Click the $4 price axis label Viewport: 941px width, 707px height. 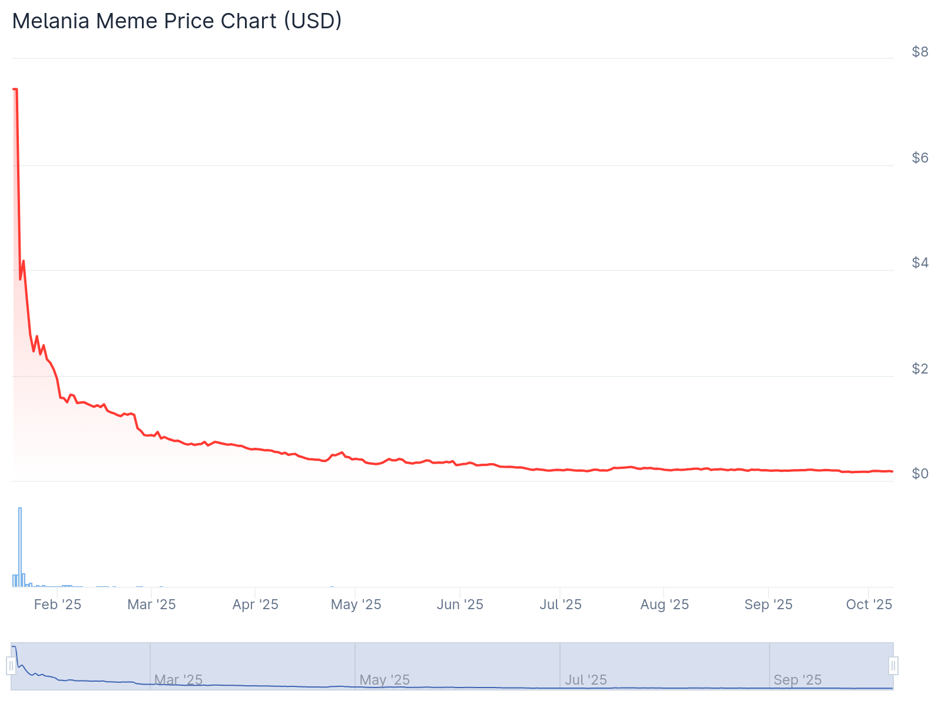point(920,263)
